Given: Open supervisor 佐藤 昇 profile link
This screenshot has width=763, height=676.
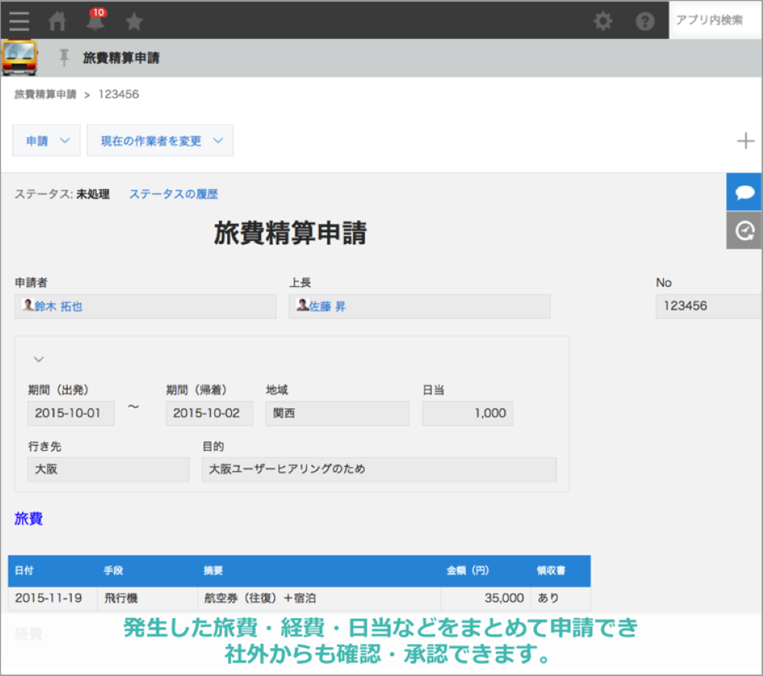Looking at the screenshot, I should tap(327, 307).
